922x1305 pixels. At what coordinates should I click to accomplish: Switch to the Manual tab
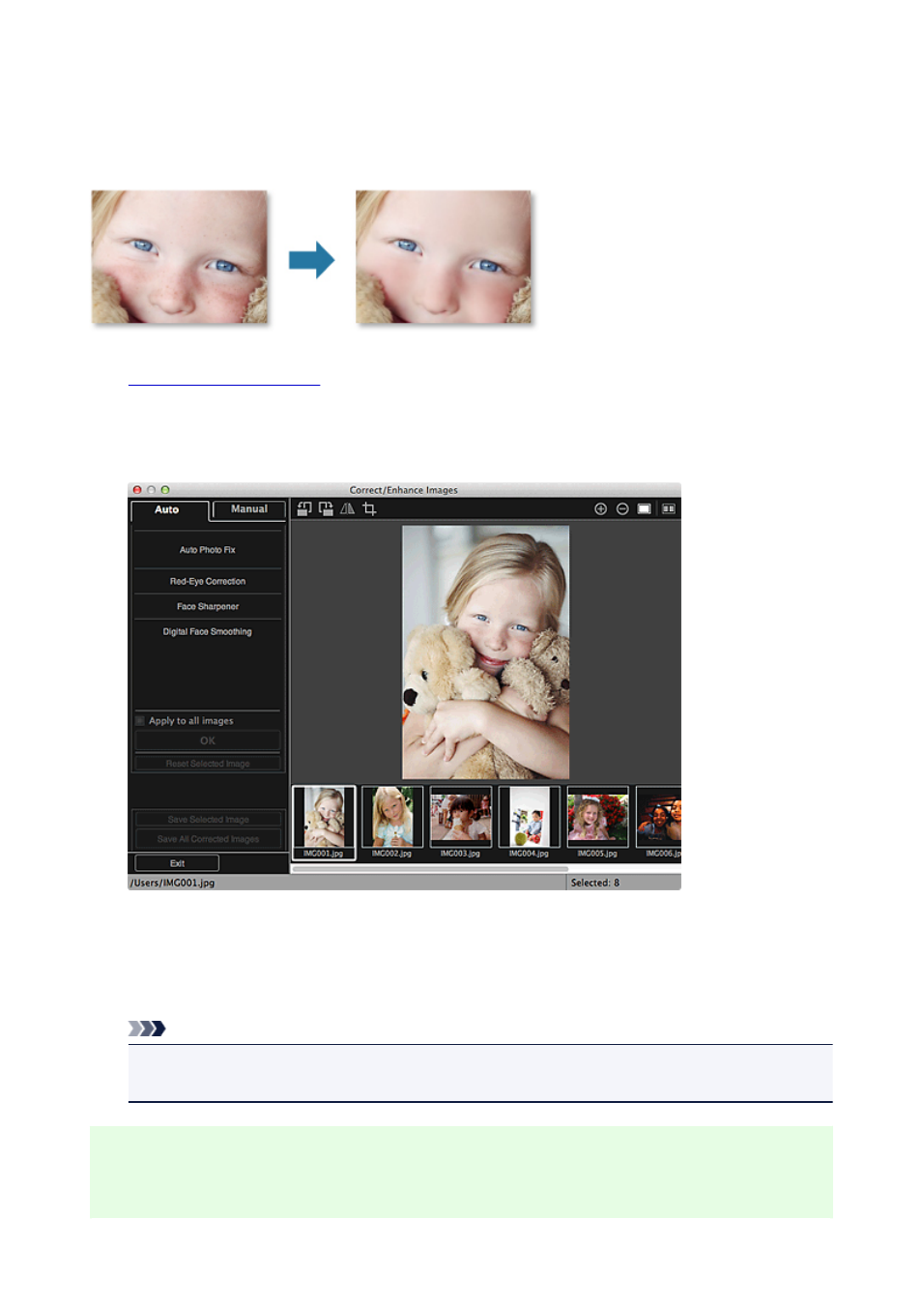point(248,509)
